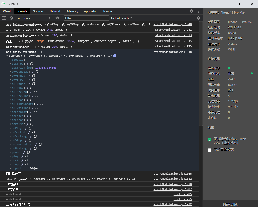Switch to the Memory tab
The height and width of the screenshot is (207, 258).
click(72, 11)
